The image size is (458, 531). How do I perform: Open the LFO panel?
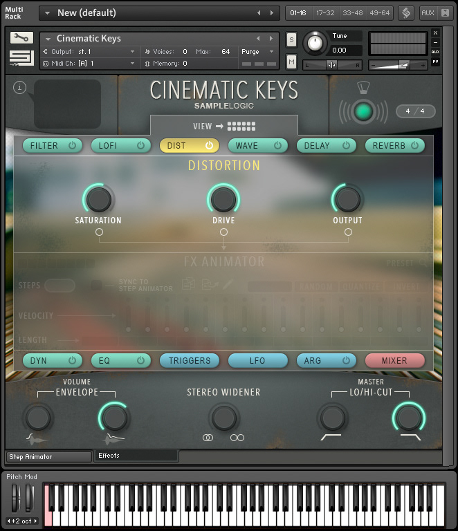[258, 360]
